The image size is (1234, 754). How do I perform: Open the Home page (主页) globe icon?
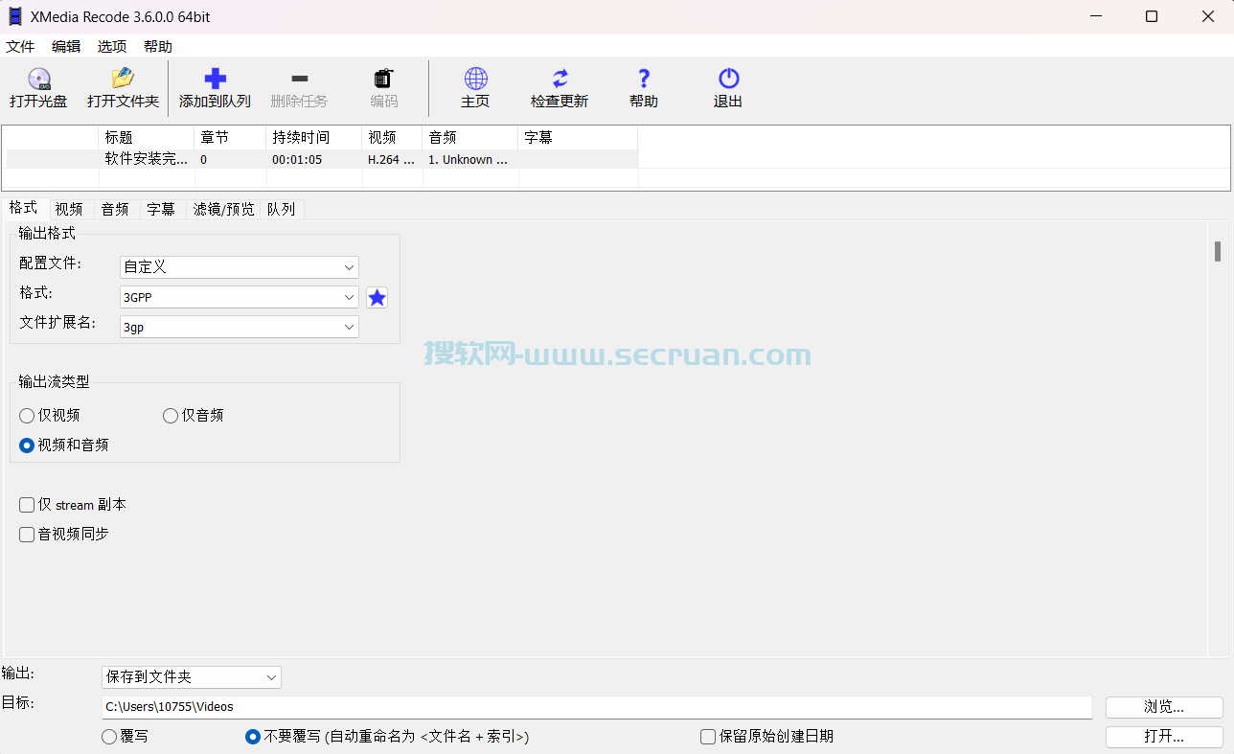coord(475,79)
